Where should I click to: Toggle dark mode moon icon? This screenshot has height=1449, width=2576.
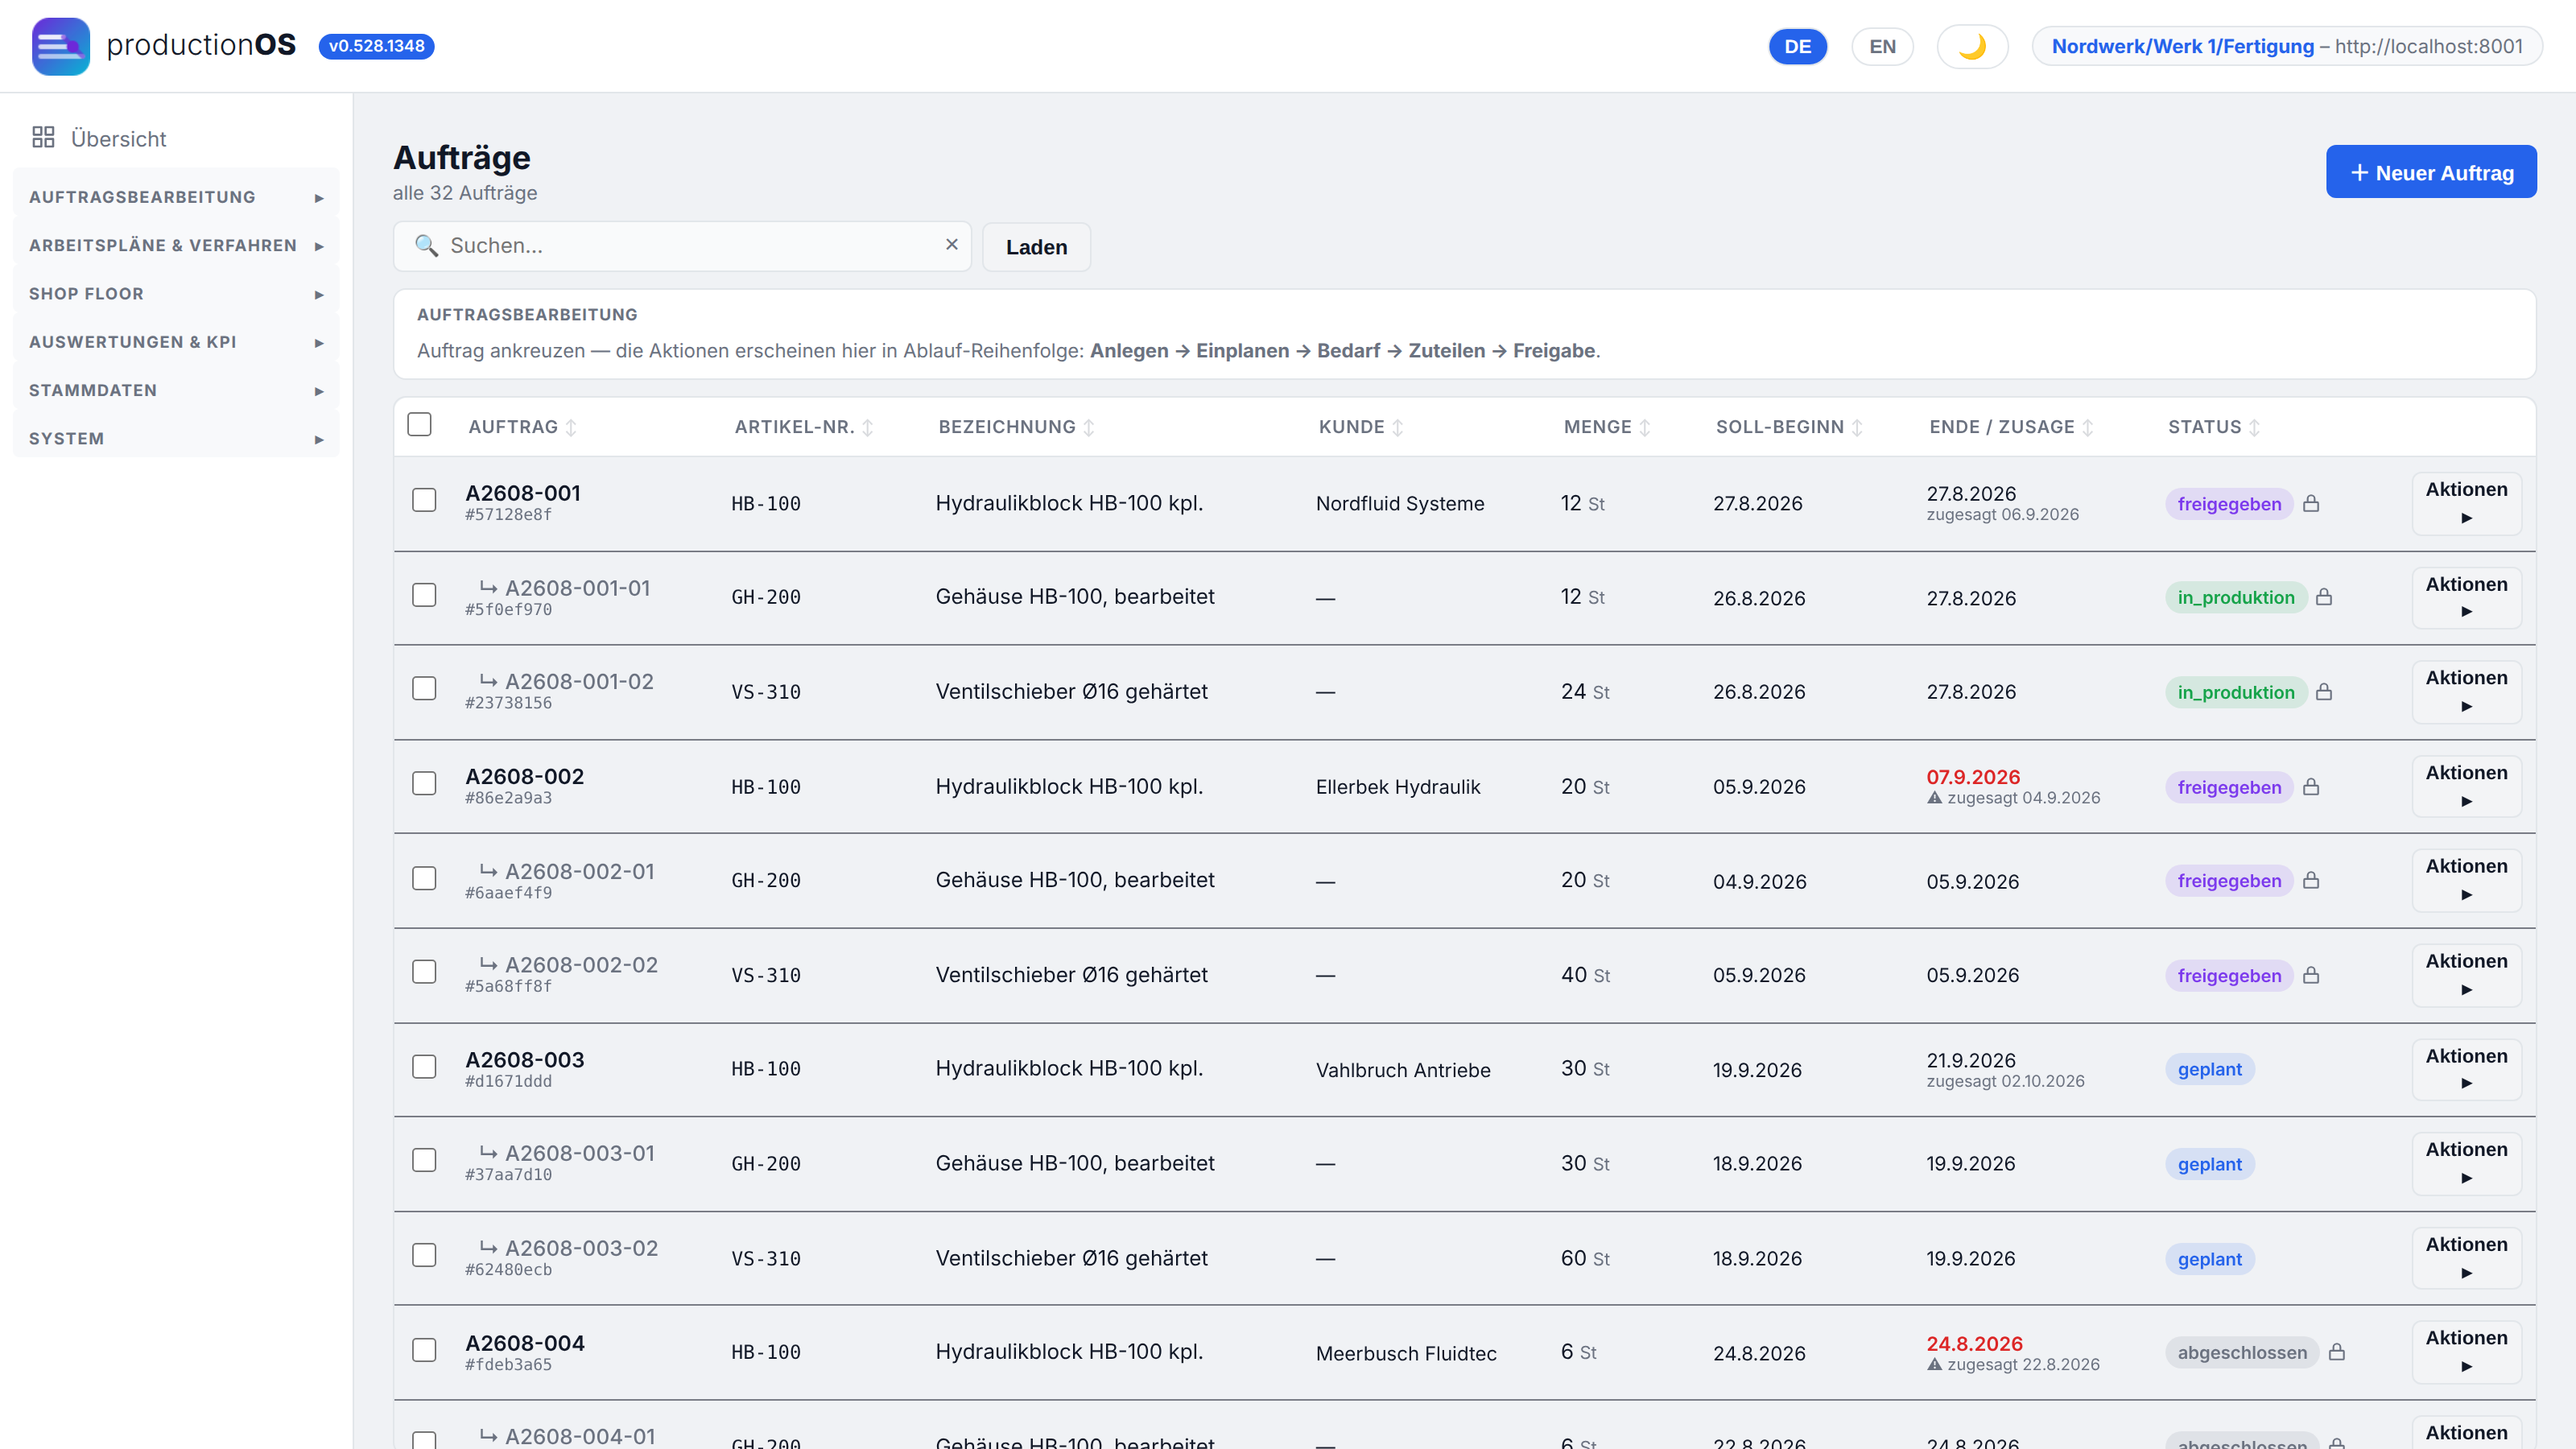[1972, 46]
